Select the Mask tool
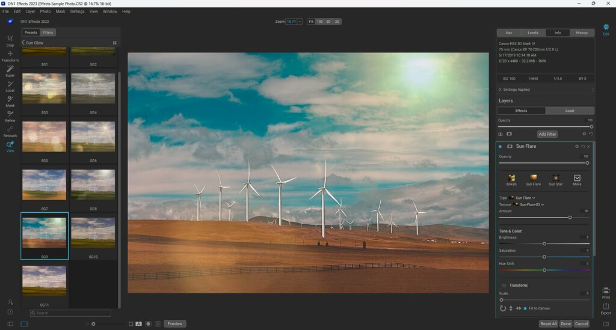616x330 pixels. (10, 101)
